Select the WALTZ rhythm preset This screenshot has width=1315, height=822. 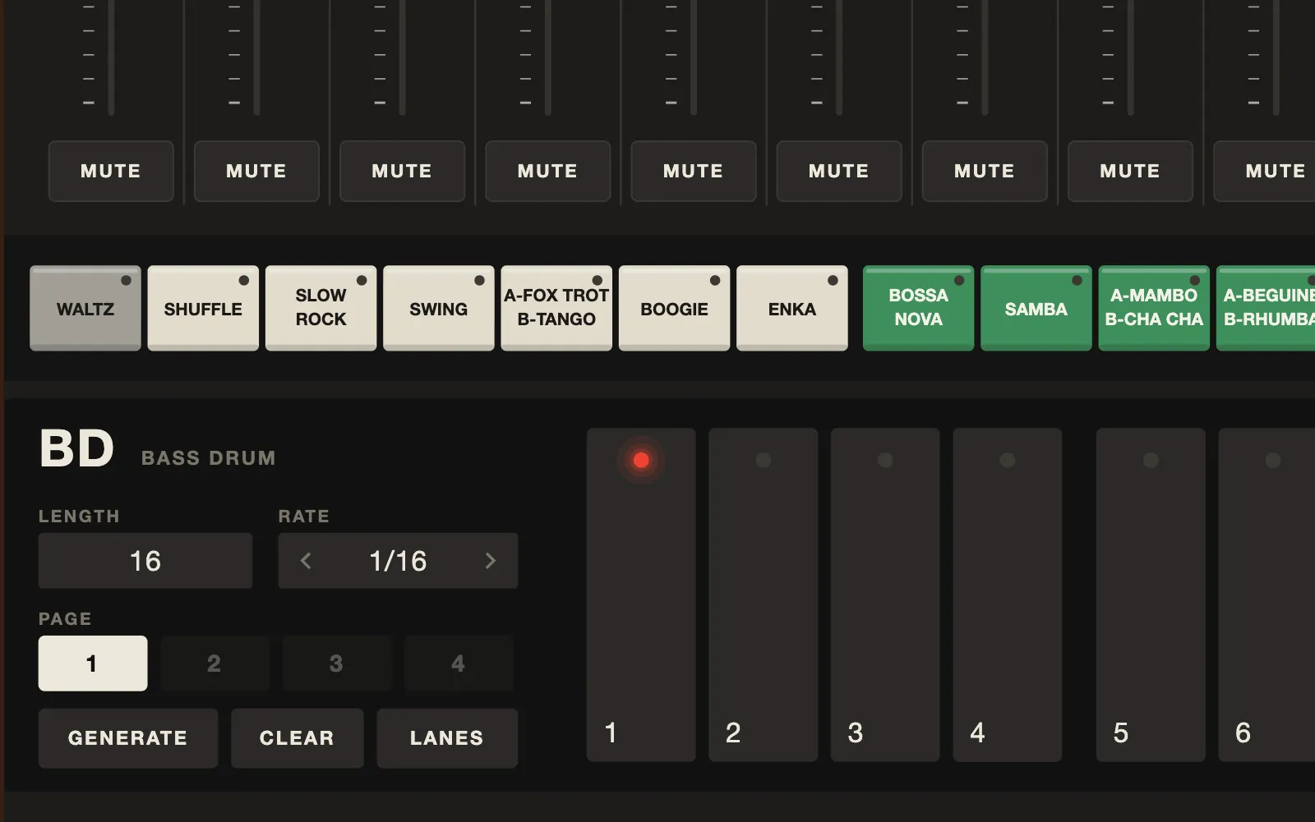pyautogui.click(x=85, y=308)
